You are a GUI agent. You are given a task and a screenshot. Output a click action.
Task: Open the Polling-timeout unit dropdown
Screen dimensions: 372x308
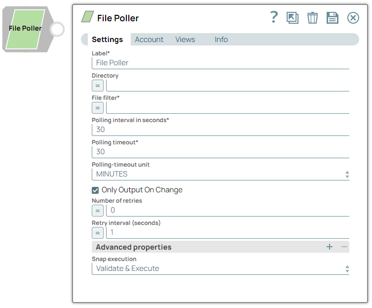click(x=220, y=174)
